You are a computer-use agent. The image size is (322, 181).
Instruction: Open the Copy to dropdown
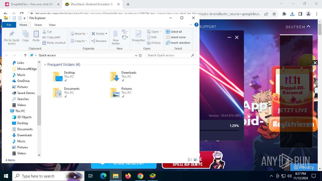coord(79,41)
